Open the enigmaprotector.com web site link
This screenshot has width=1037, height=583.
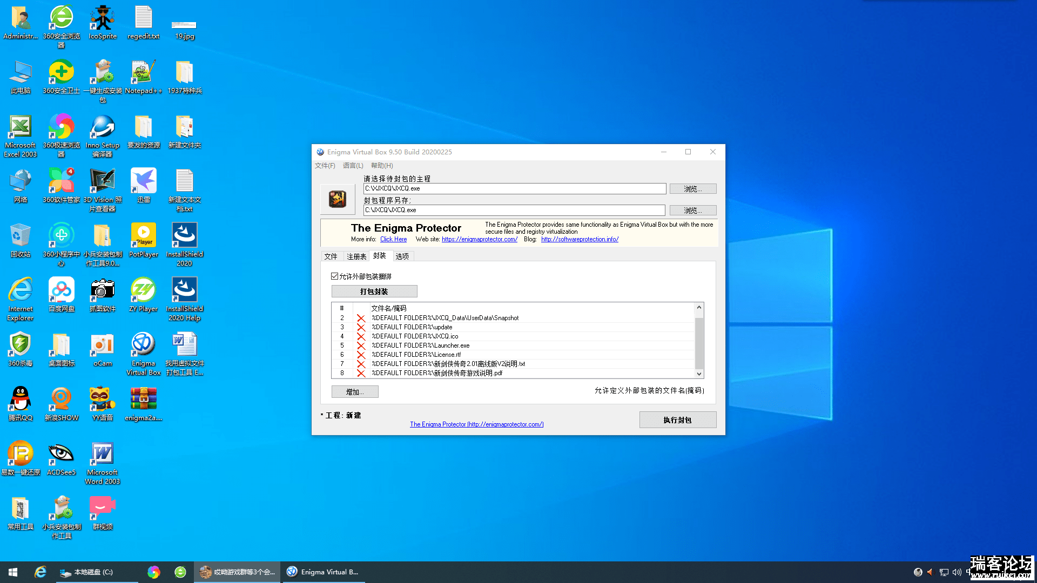tap(480, 239)
